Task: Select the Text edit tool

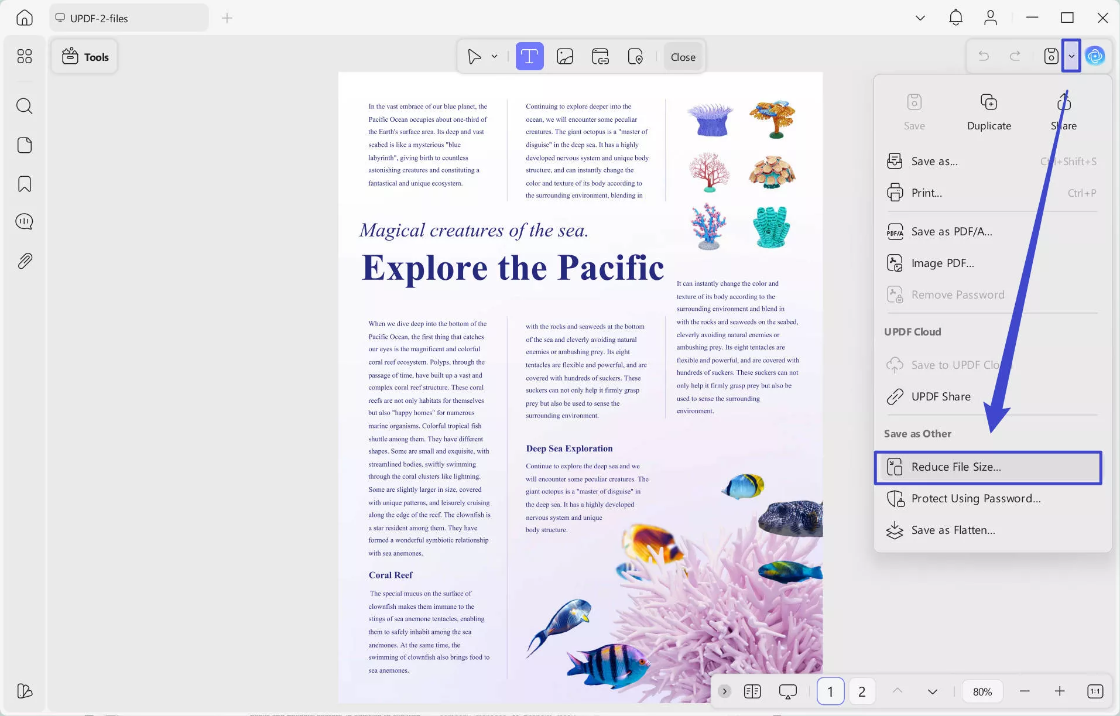Action: tap(529, 57)
